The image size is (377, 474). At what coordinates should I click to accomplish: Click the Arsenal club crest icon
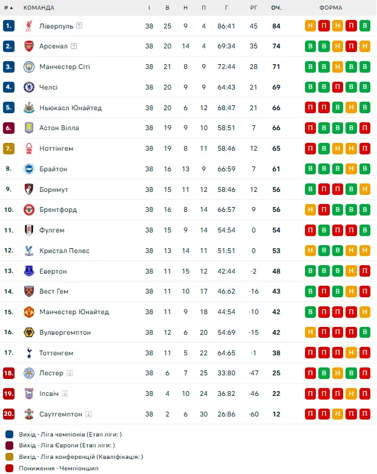point(29,46)
